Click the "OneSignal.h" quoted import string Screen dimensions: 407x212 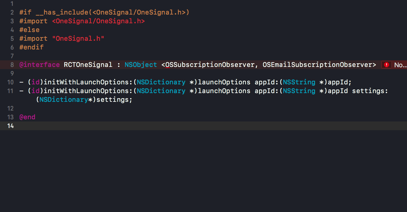pyautogui.click(x=78, y=39)
